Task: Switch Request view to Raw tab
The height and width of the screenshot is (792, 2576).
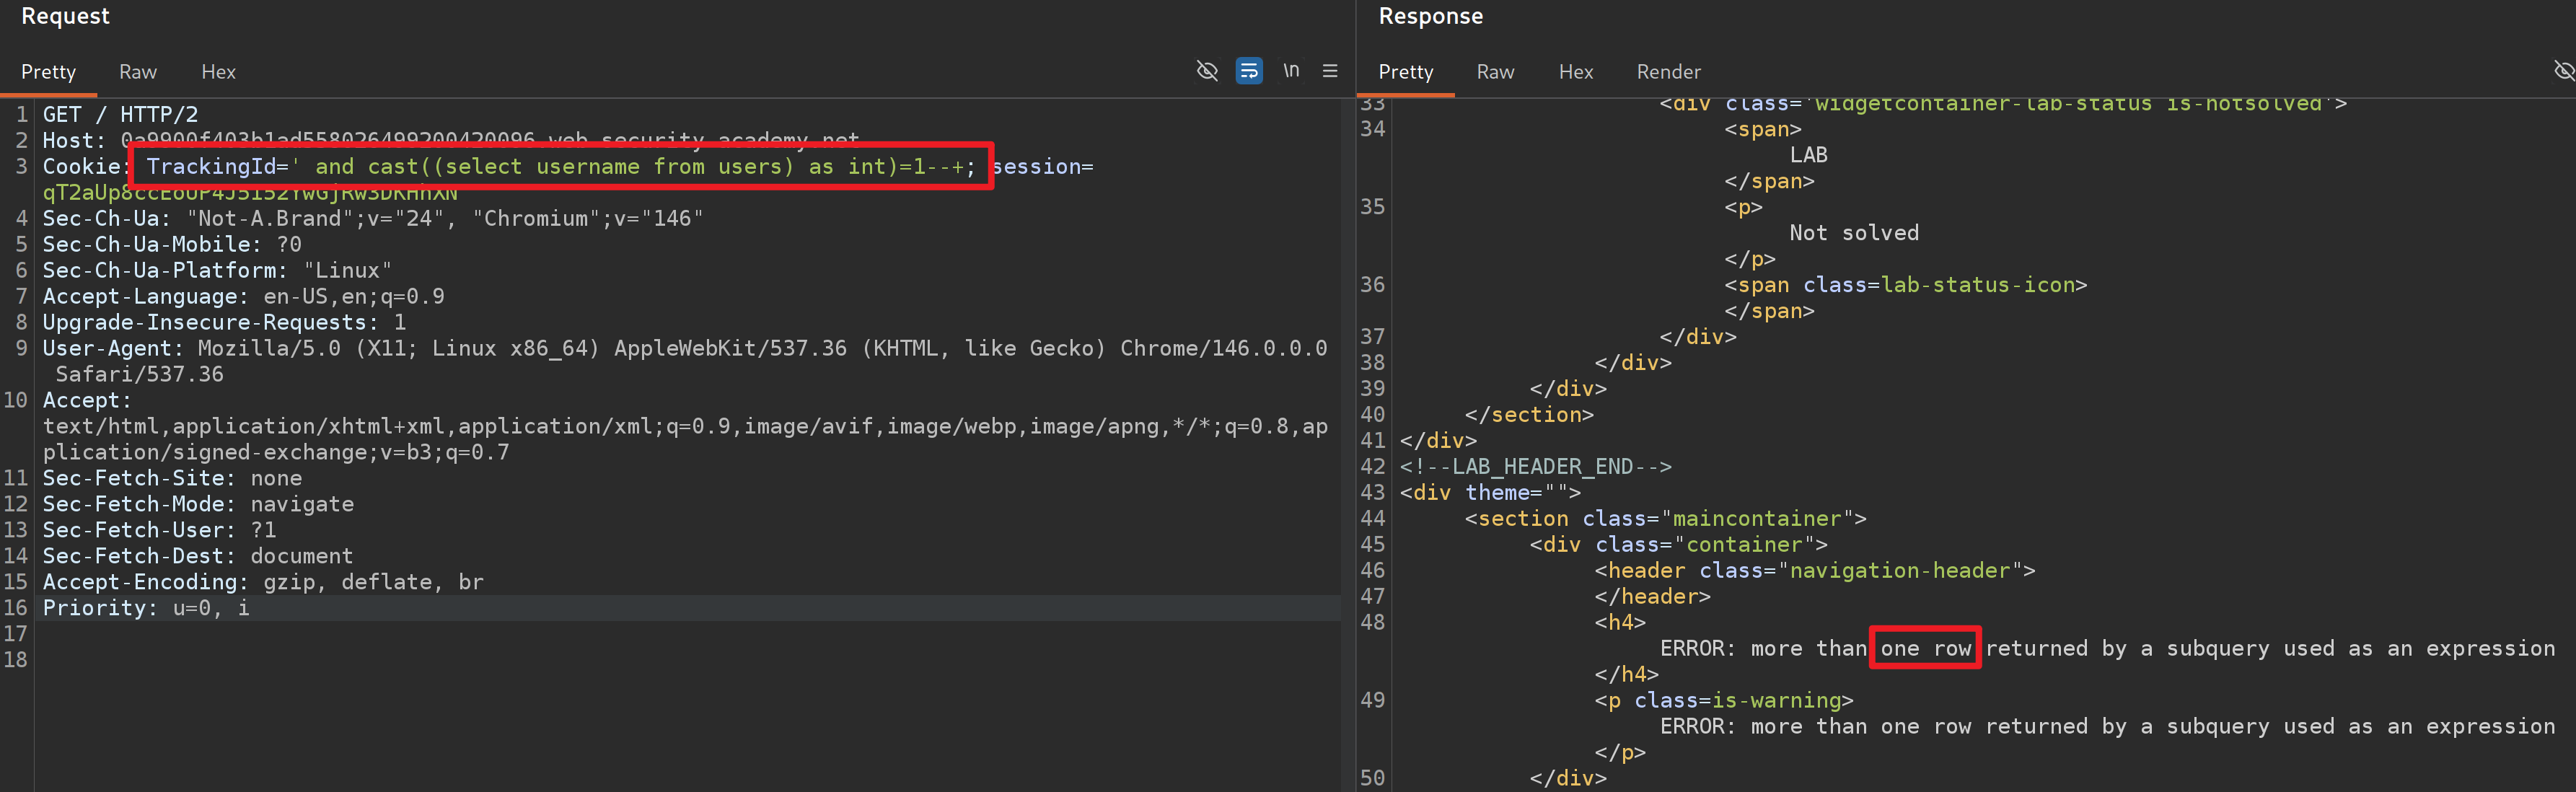Action: (138, 72)
